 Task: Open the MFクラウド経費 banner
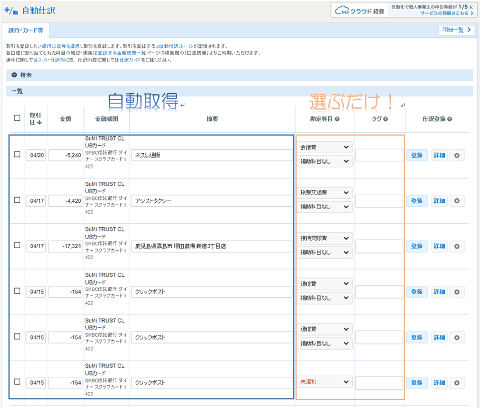pyautogui.click(x=403, y=10)
